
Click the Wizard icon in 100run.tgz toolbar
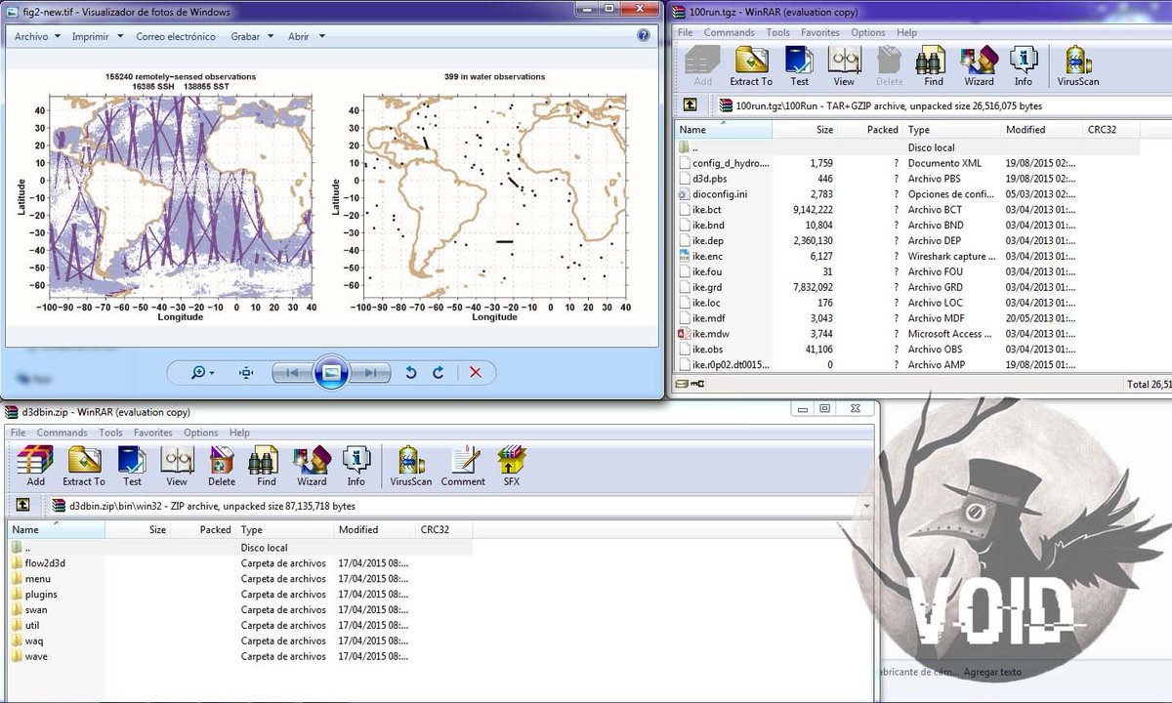coord(979,65)
